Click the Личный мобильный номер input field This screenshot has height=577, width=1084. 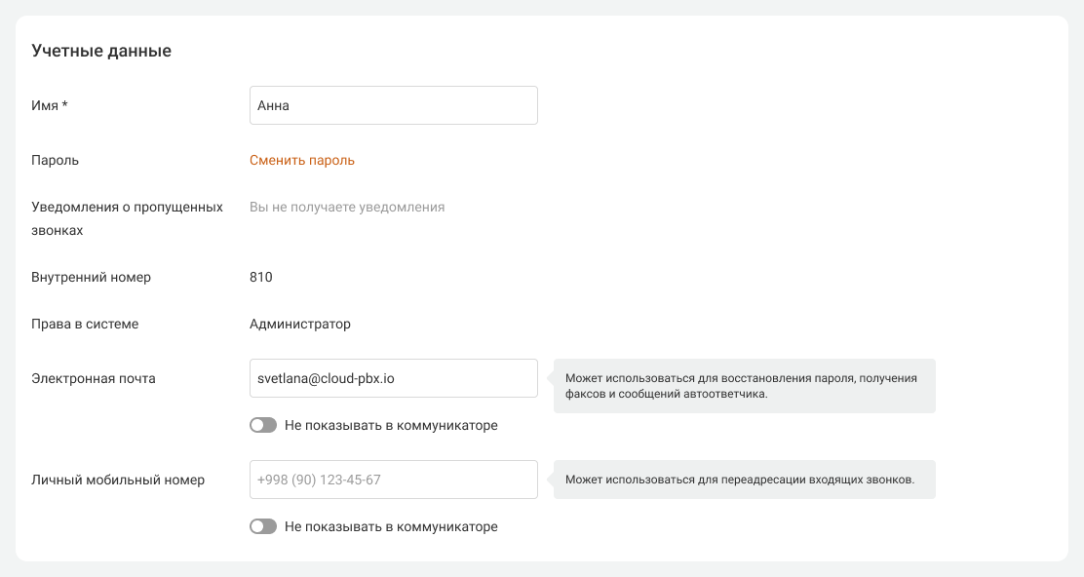[x=393, y=480]
